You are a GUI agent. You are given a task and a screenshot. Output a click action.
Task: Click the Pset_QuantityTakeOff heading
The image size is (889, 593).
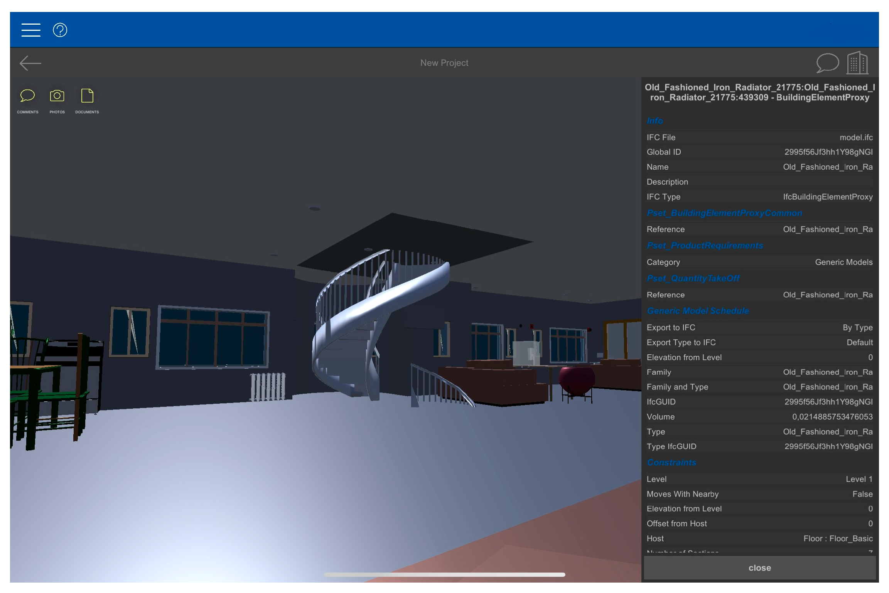tap(693, 278)
